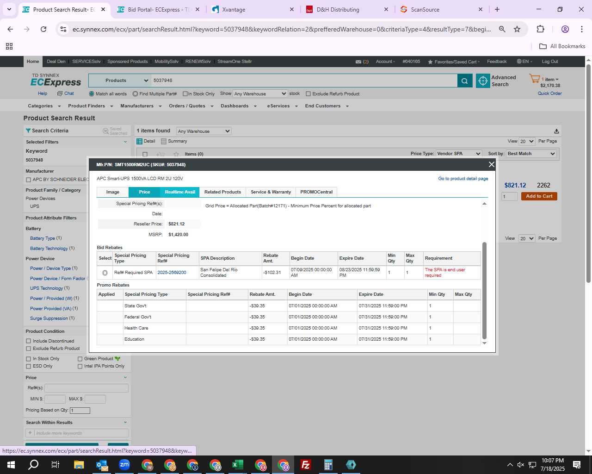Click Go to product detail page link
This screenshot has height=474, width=592.
pos(463,179)
